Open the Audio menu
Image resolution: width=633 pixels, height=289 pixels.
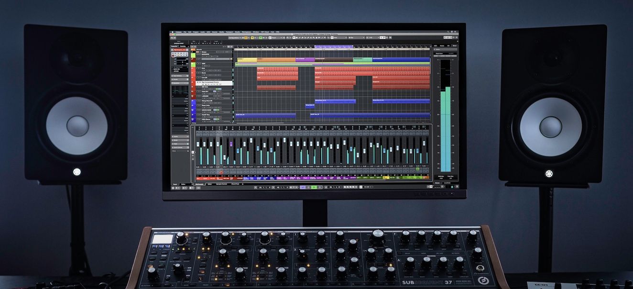[x=202, y=32]
